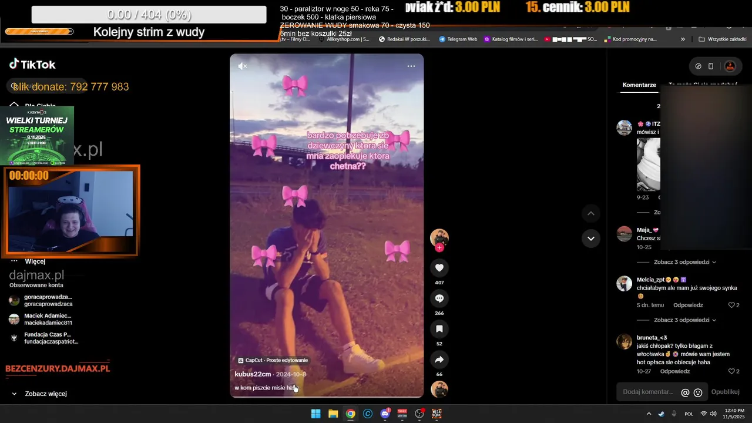752x423 pixels.
Task: Click the microphone tray icon
Action: pyautogui.click(x=674, y=414)
